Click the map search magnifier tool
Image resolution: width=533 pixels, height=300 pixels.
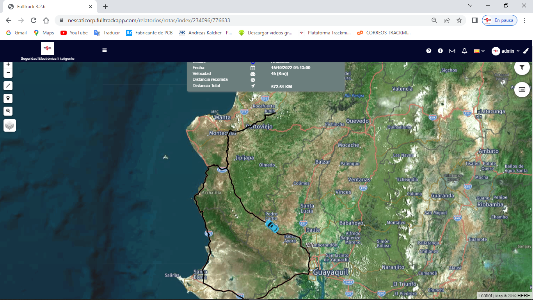8,111
